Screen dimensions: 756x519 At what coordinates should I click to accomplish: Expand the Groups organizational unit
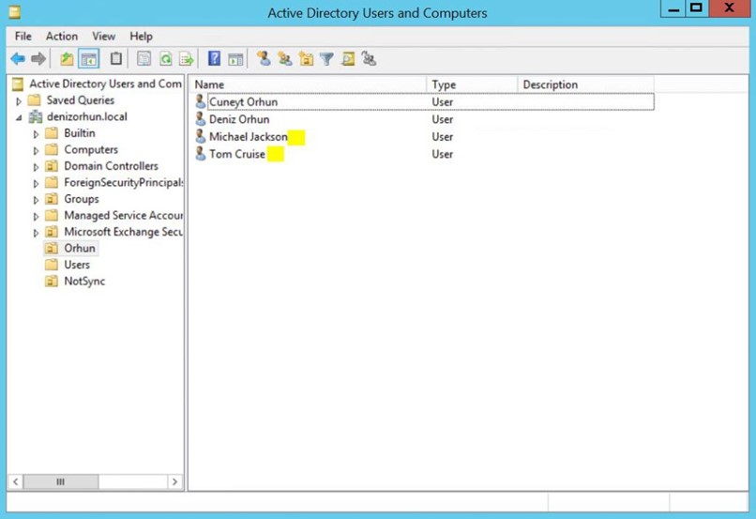[36, 200]
